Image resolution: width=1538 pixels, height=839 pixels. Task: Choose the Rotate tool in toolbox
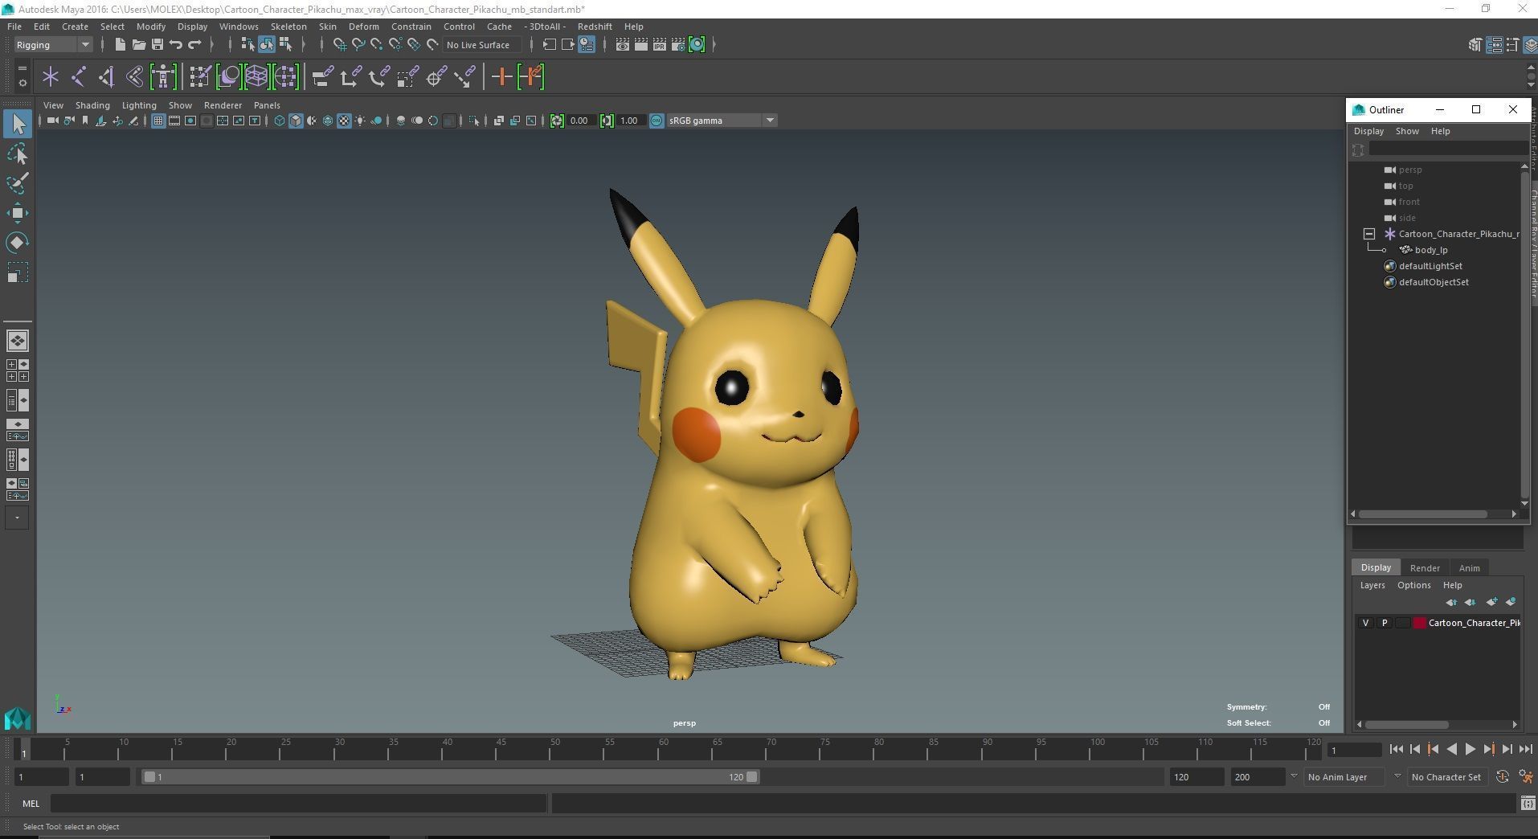click(x=18, y=243)
